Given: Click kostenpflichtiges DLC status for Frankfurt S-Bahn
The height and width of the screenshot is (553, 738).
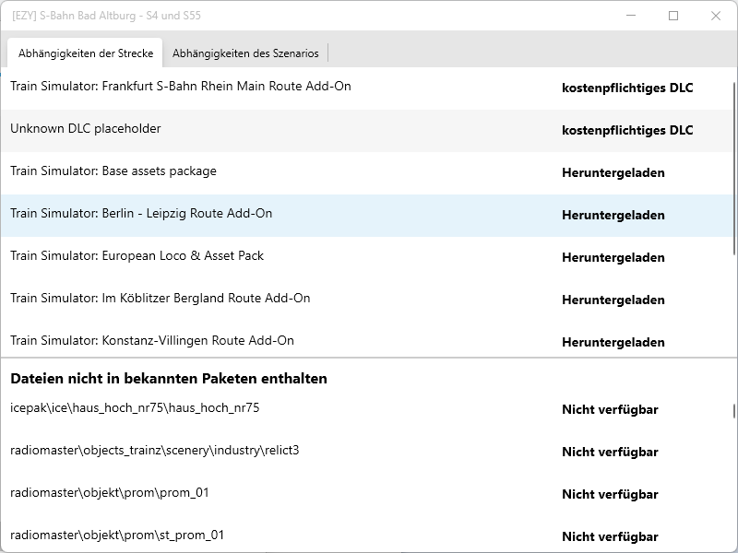Looking at the screenshot, I should 627,88.
